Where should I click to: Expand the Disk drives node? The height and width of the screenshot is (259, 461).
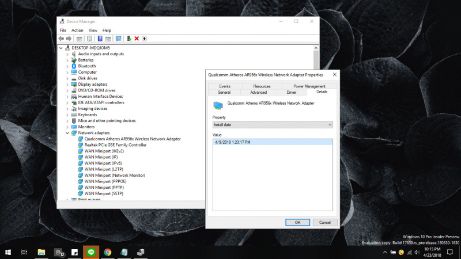point(67,78)
